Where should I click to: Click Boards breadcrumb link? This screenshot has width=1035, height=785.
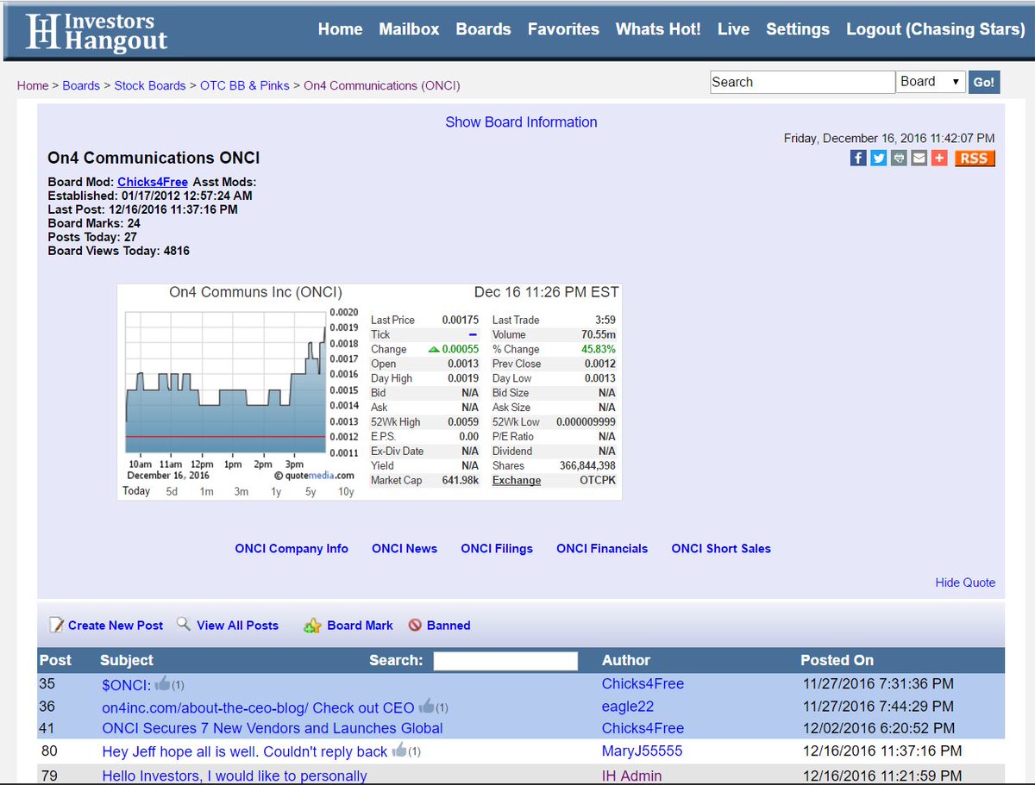point(81,85)
